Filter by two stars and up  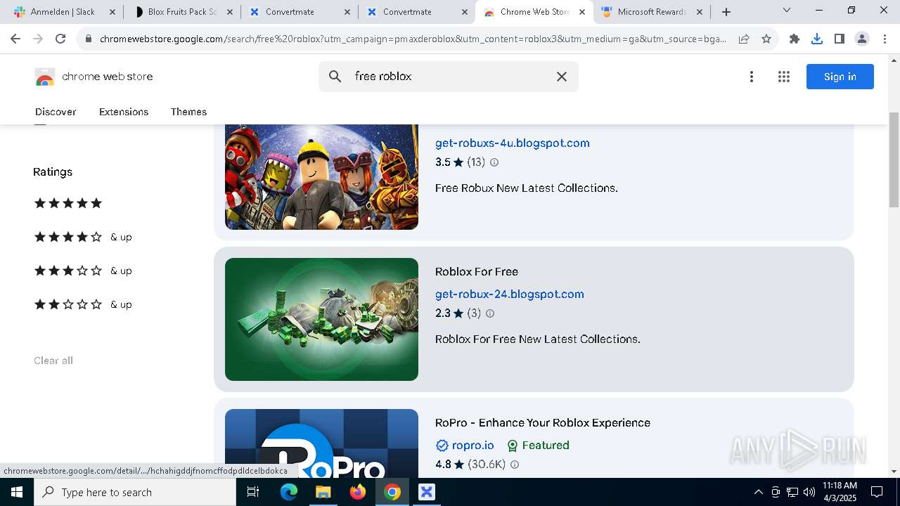(x=83, y=304)
